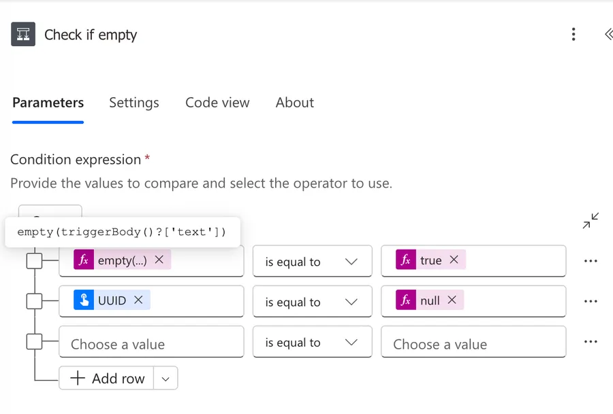Remove the UUID dynamic content token

pyautogui.click(x=138, y=300)
